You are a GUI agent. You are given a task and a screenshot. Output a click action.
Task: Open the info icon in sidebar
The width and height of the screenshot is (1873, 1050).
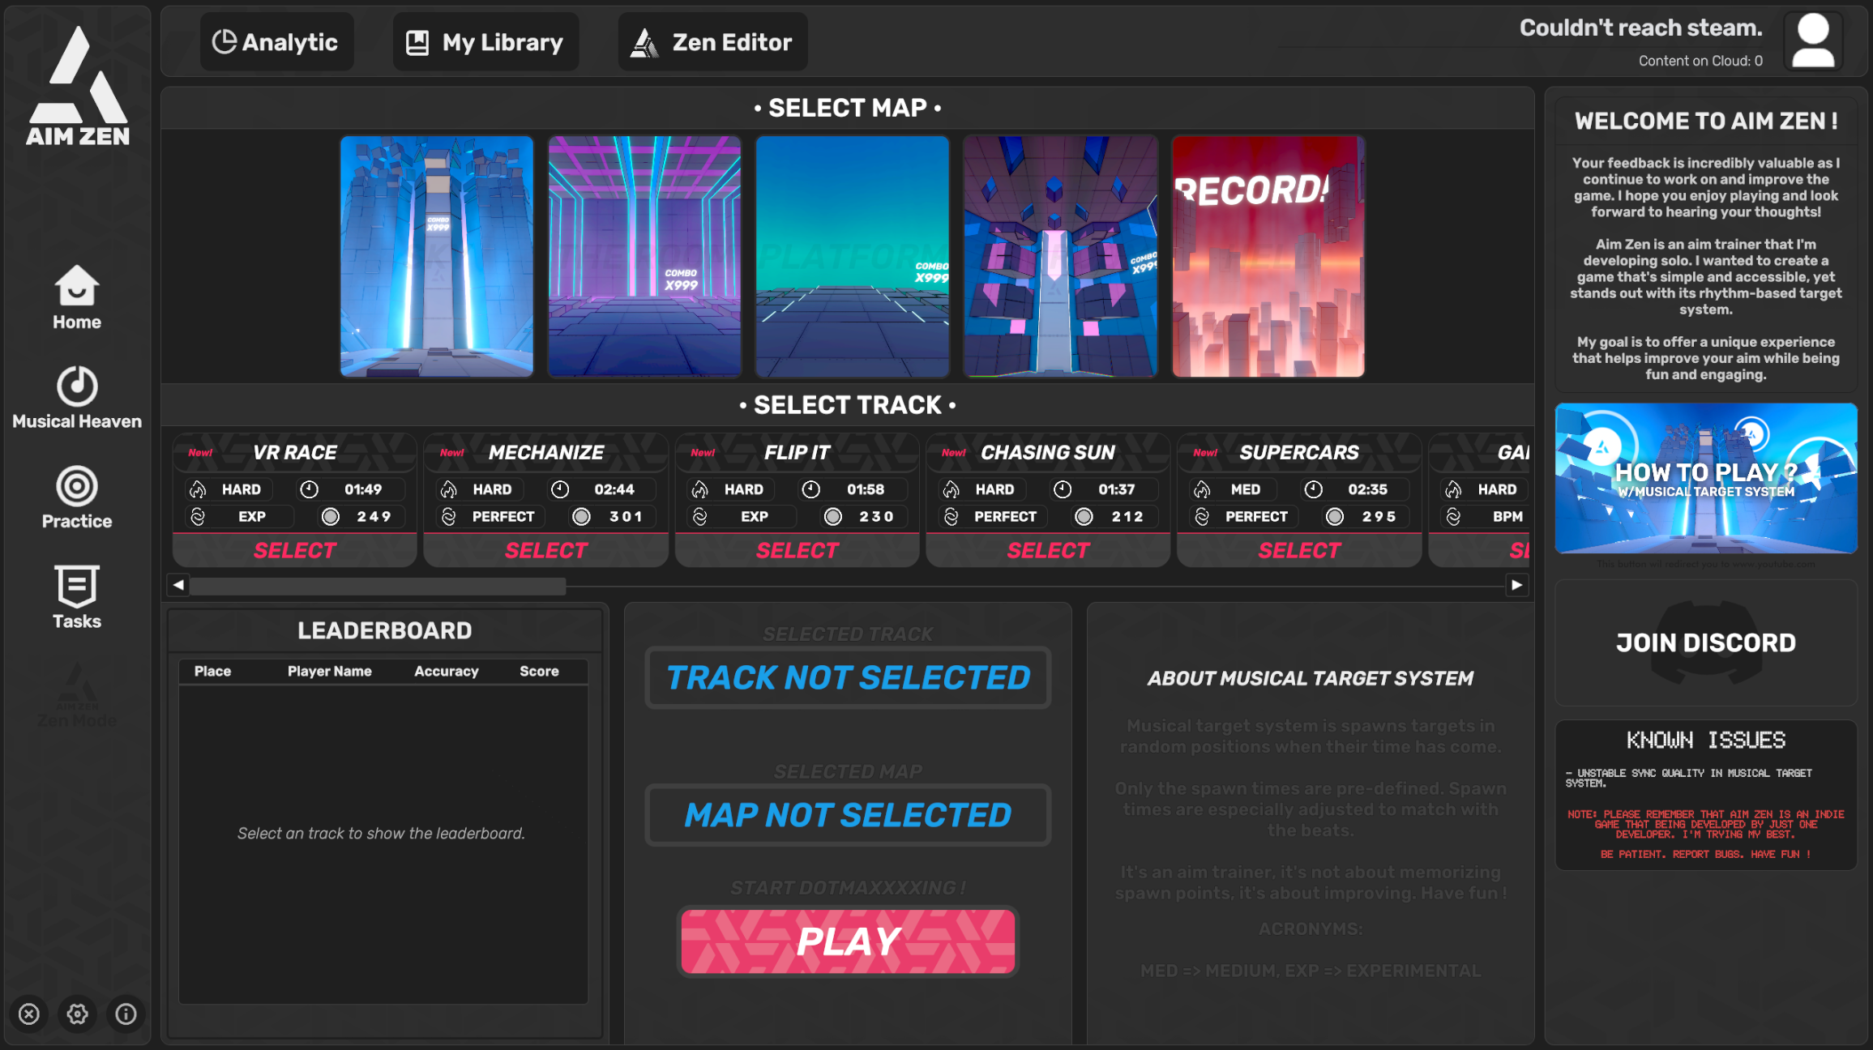pos(126,1014)
